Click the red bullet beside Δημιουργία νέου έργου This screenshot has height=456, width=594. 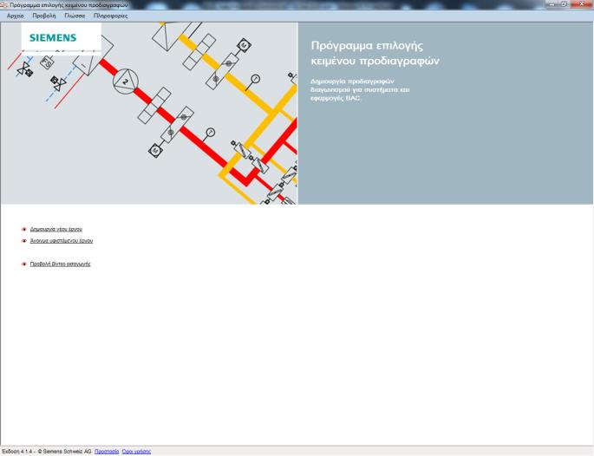tap(24, 229)
